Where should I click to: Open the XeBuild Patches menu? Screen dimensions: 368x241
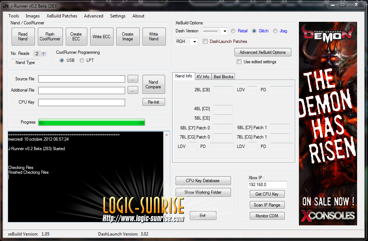coord(62,16)
